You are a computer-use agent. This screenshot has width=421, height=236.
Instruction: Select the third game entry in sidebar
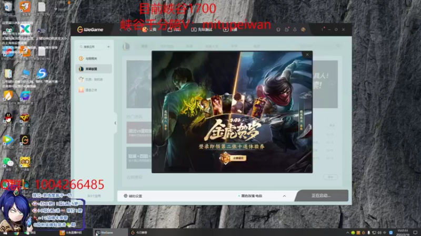click(x=94, y=79)
